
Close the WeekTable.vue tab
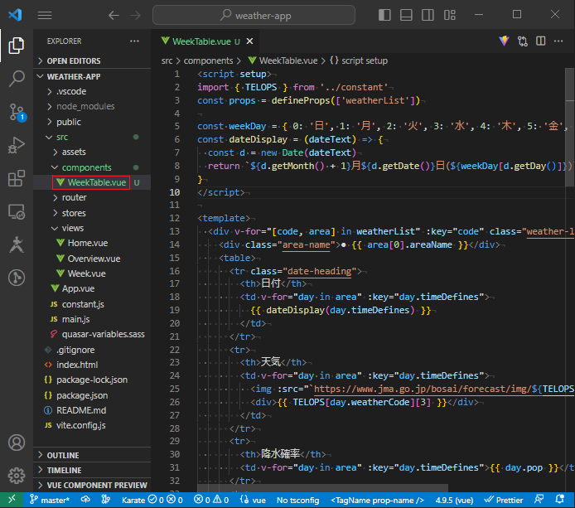coord(249,41)
